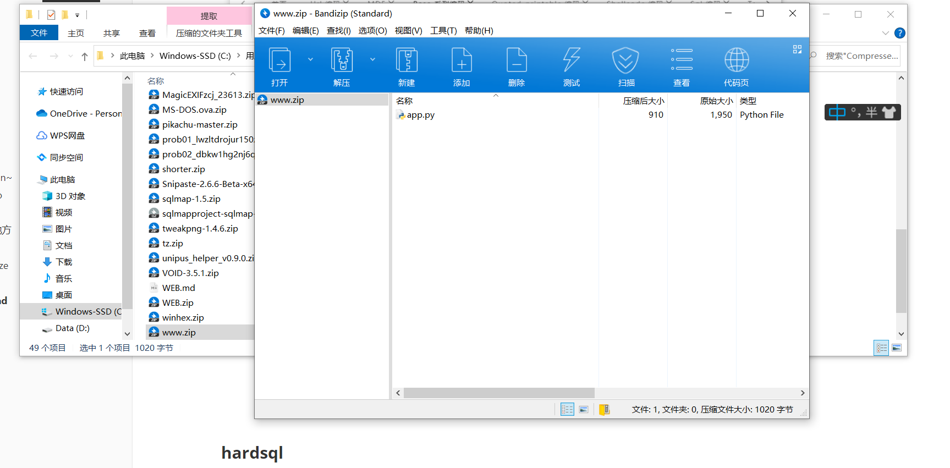The height and width of the screenshot is (468, 950).
Task: Click Explorer navigation pane scroll down arrow
Action: click(128, 333)
